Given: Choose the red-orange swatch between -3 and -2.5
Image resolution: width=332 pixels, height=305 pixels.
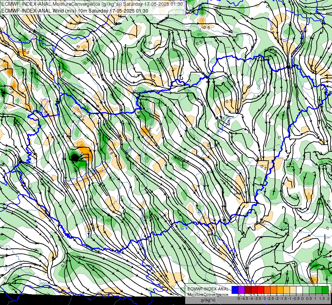Looking at the screenshot, I should pos(267,290).
